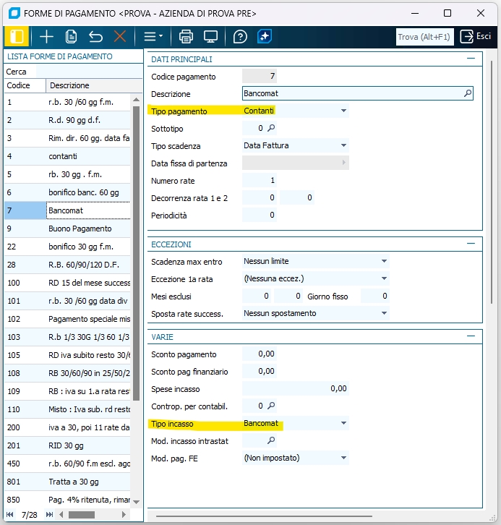Image resolution: width=501 pixels, height=525 pixels.
Task: Duplicate the record with the copy icon
Action: [x=71, y=36]
